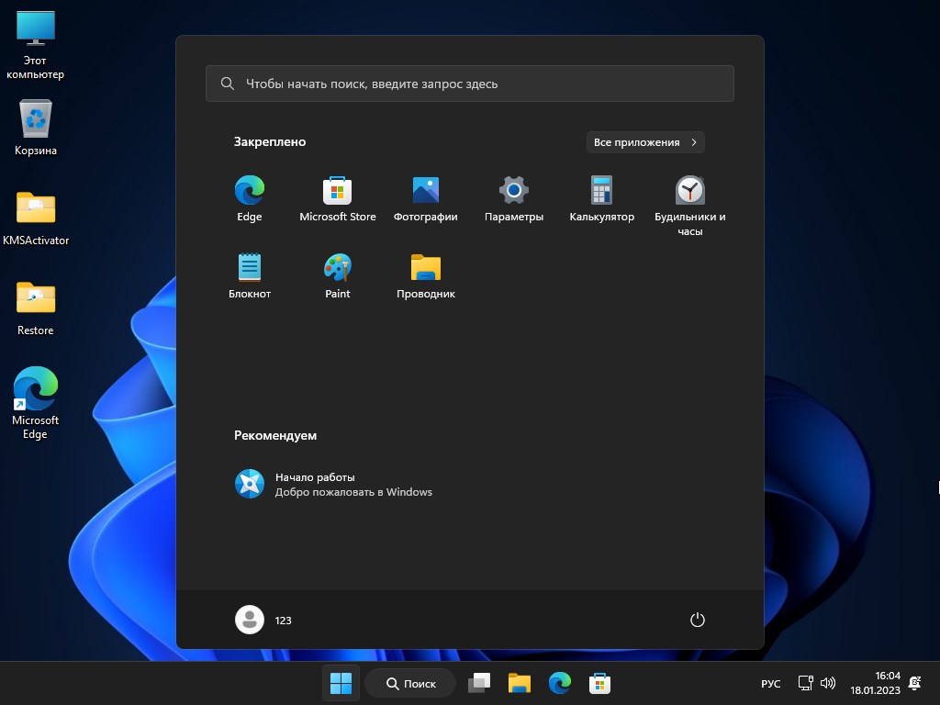Click the Start menu search field
The image size is (940, 705).
click(470, 84)
